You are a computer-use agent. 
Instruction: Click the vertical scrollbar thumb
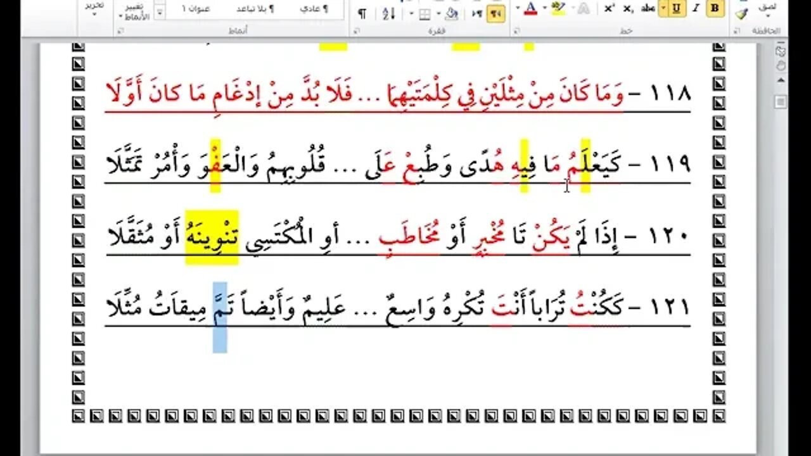coord(781,101)
